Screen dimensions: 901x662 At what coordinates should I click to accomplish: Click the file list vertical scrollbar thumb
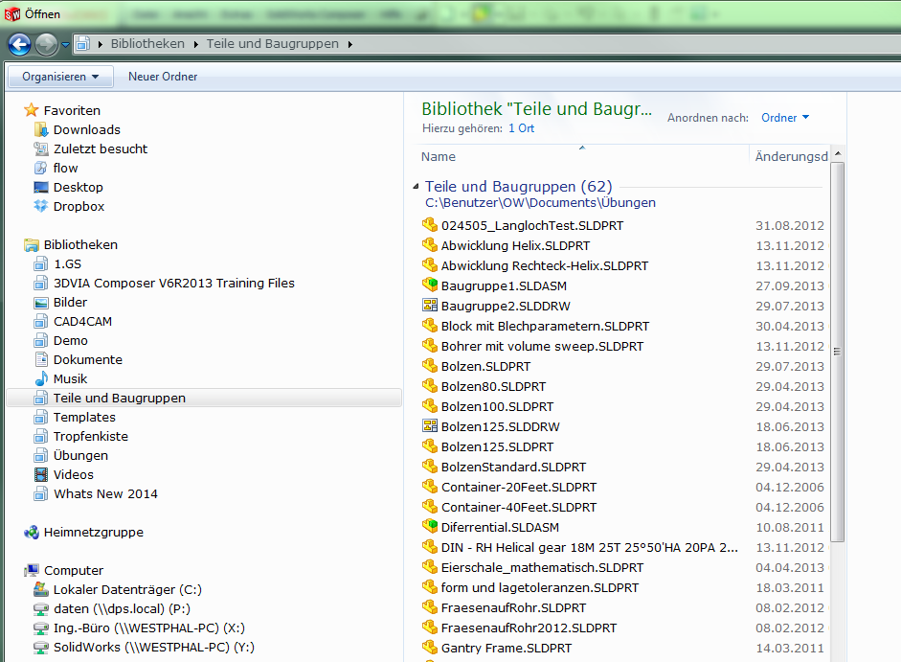tap(837, 350)
